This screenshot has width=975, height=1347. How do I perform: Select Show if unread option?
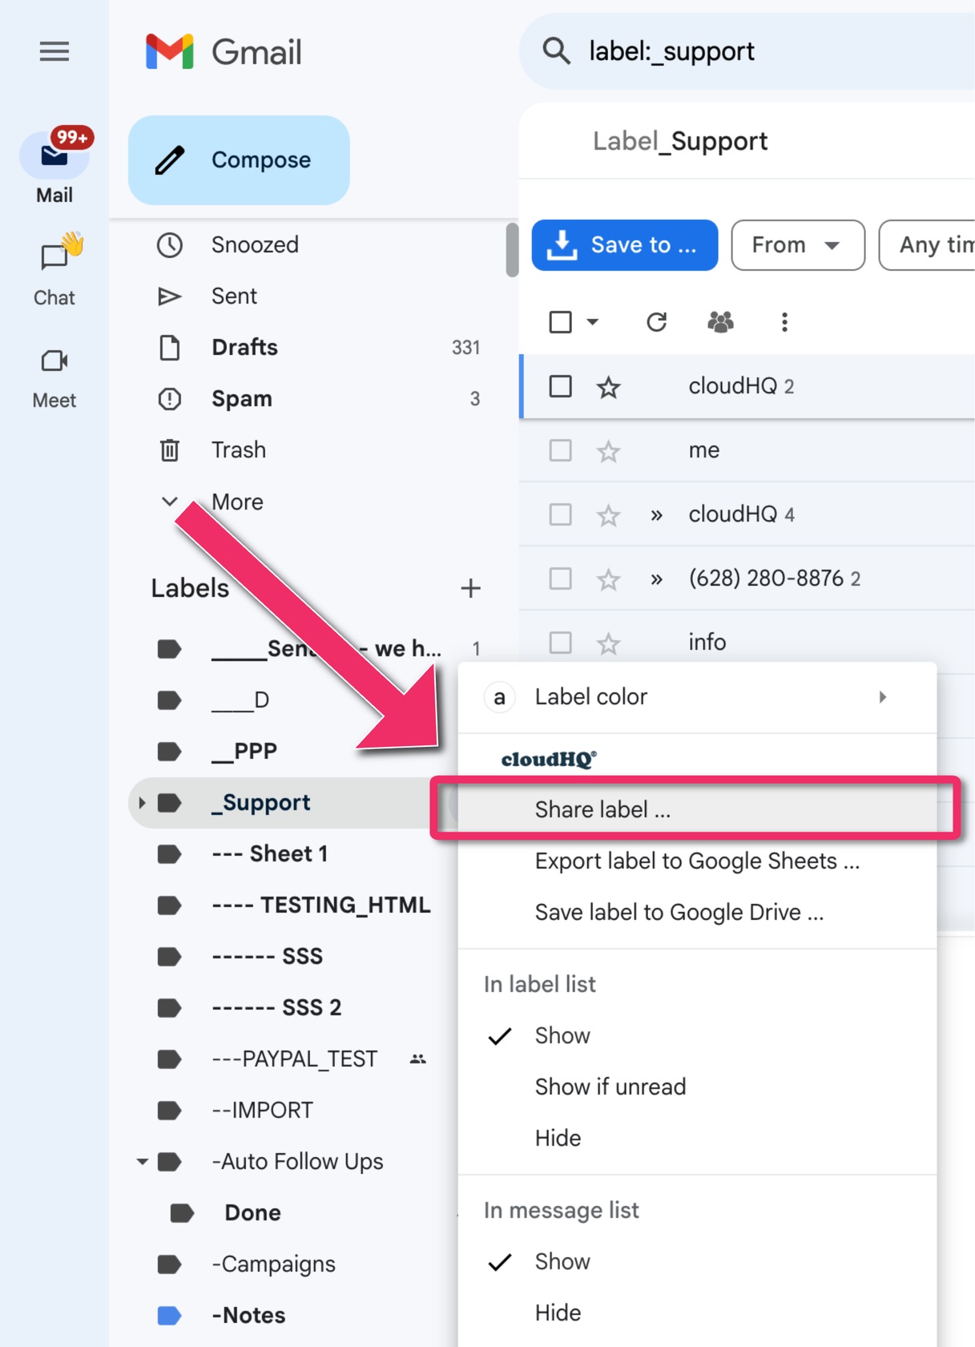pyautogui.click(x=697, y=1087)
